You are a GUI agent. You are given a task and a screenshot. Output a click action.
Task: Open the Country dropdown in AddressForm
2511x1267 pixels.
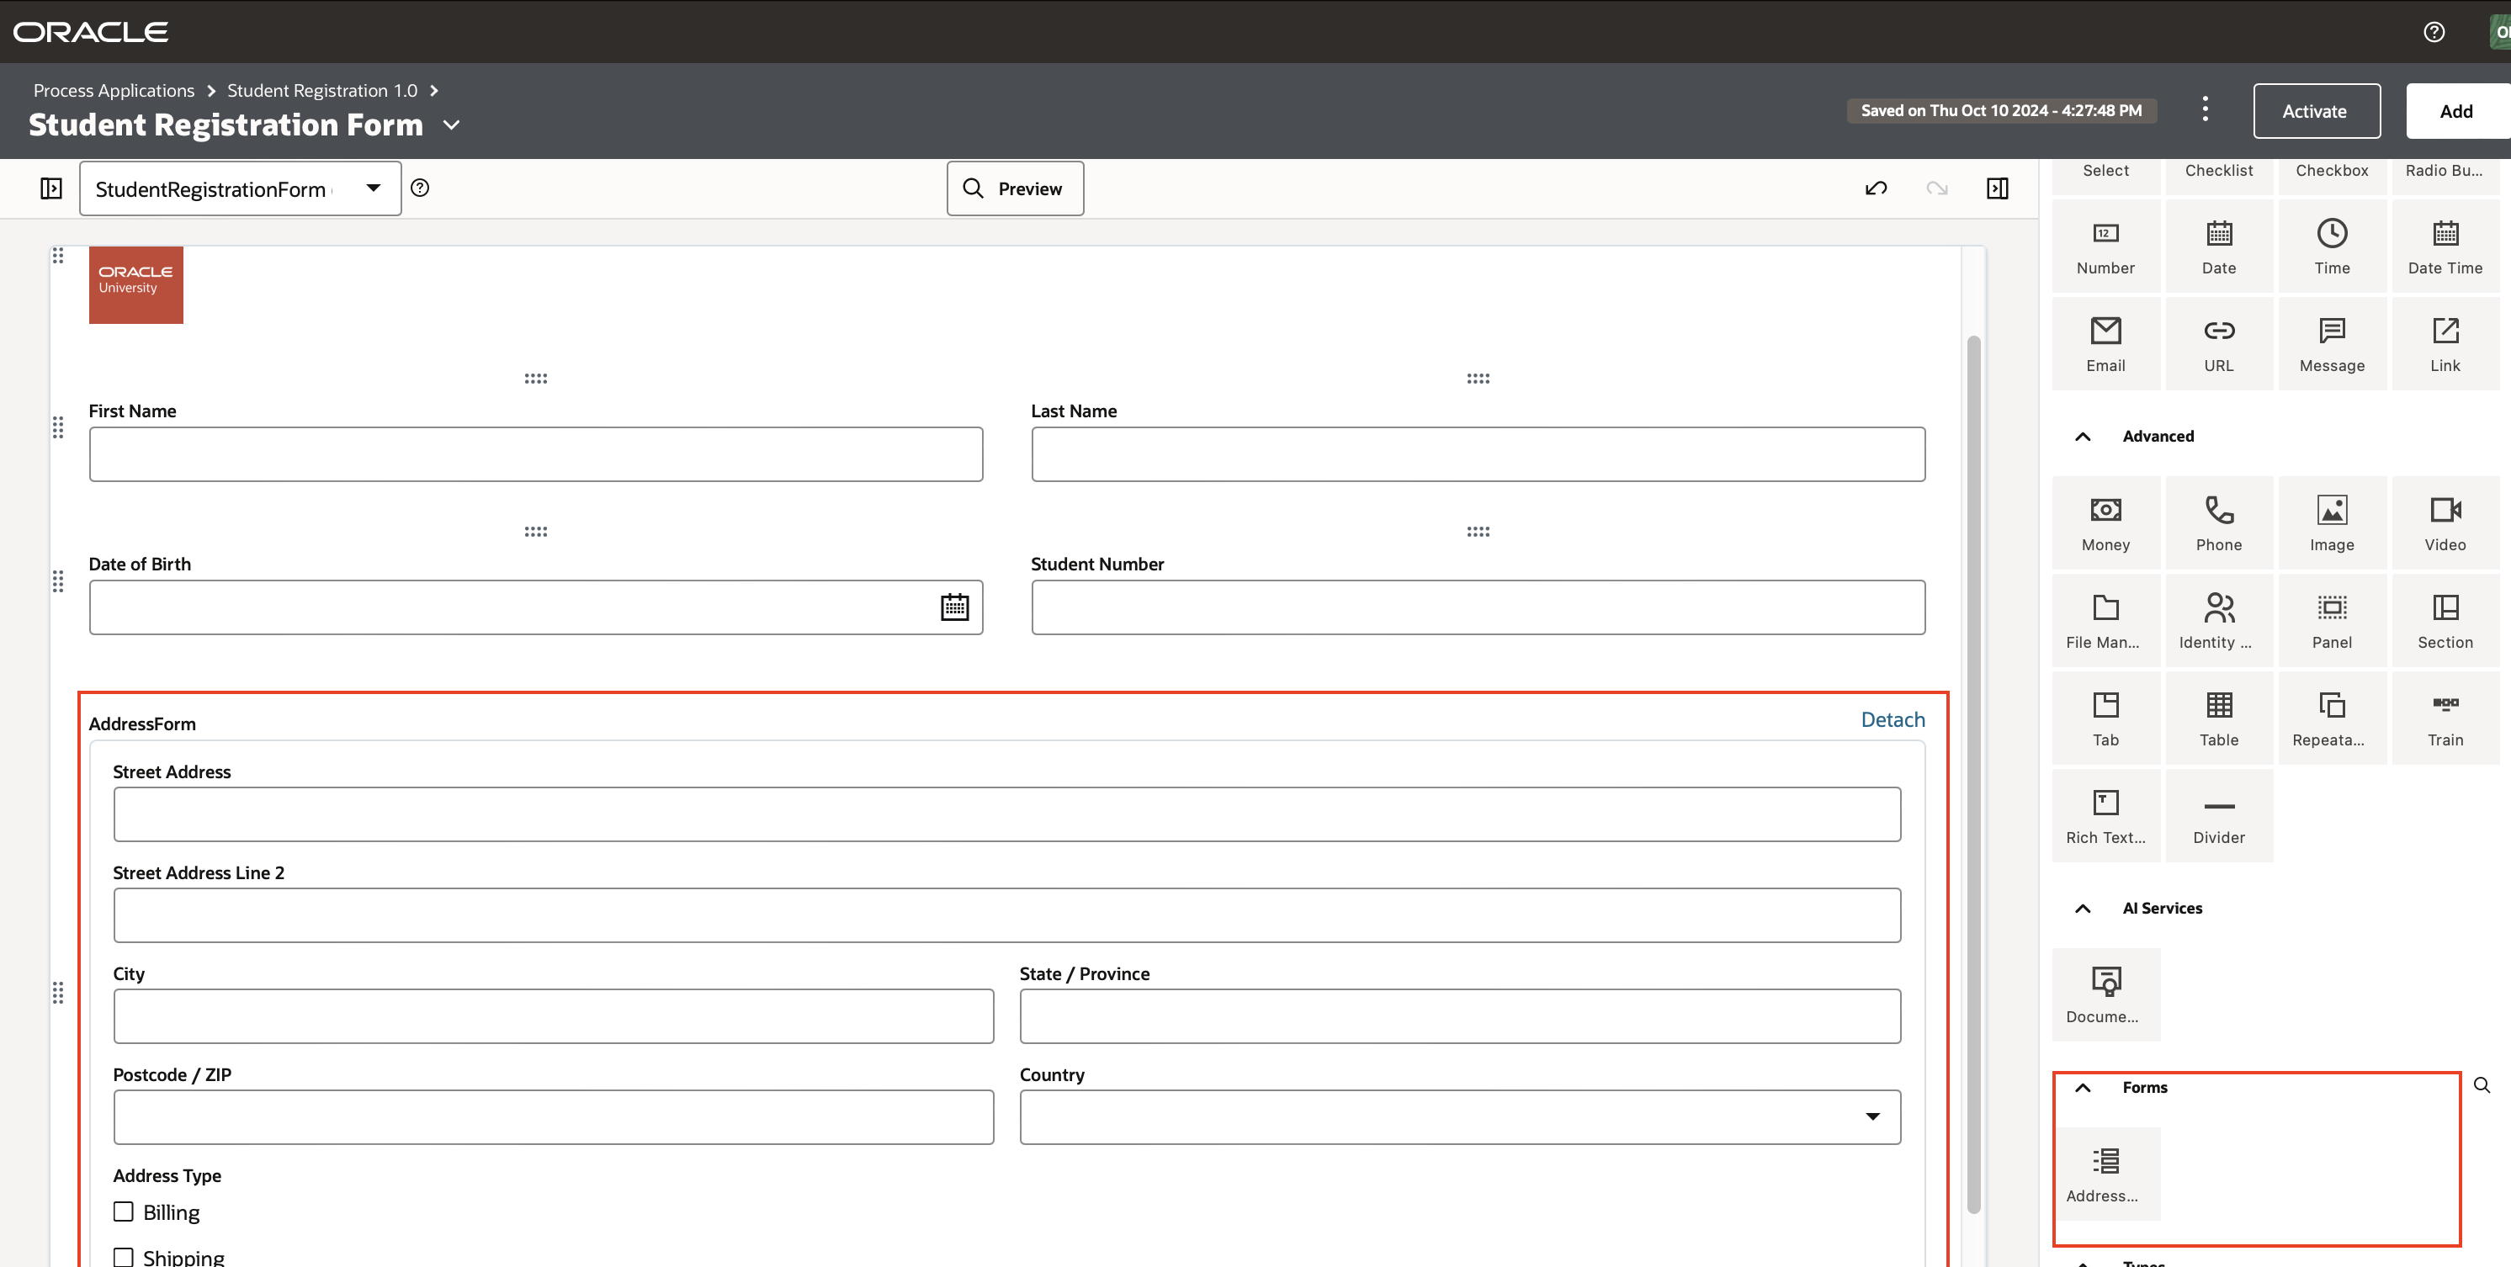point(1872,1117)
